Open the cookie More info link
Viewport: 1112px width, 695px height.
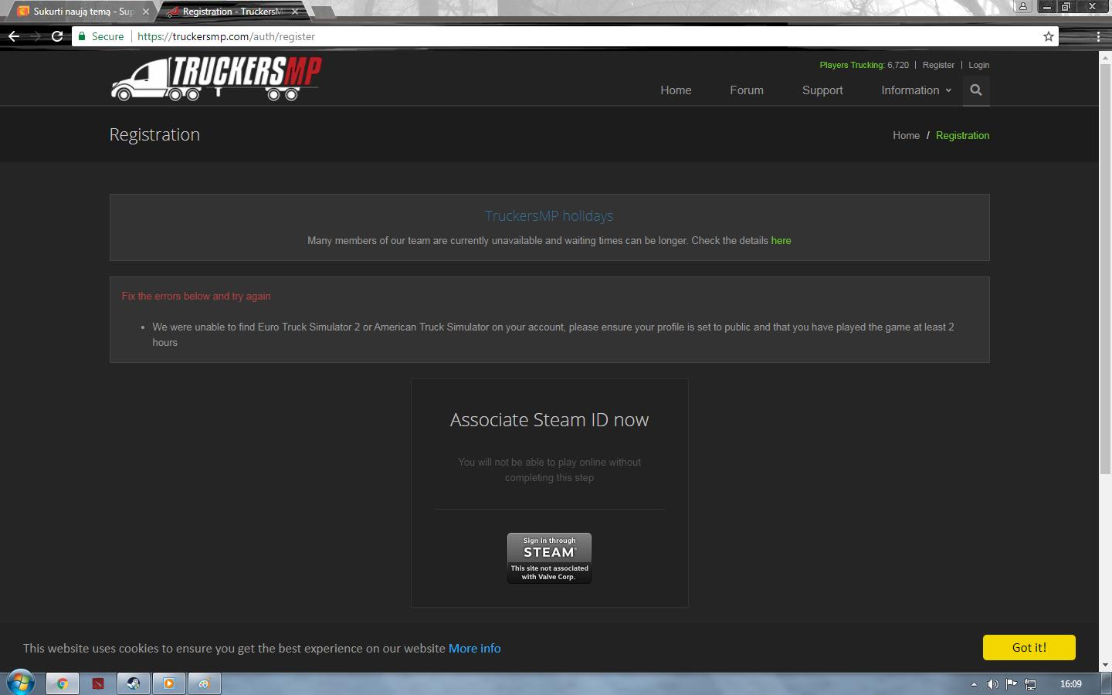(474, 648)
